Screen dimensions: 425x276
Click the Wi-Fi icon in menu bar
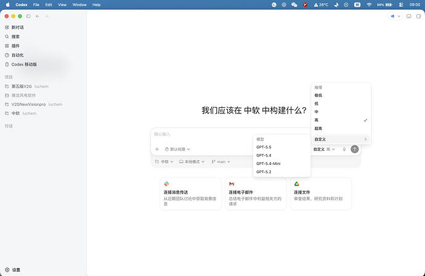pyautogui.click(x=369, y=4)
